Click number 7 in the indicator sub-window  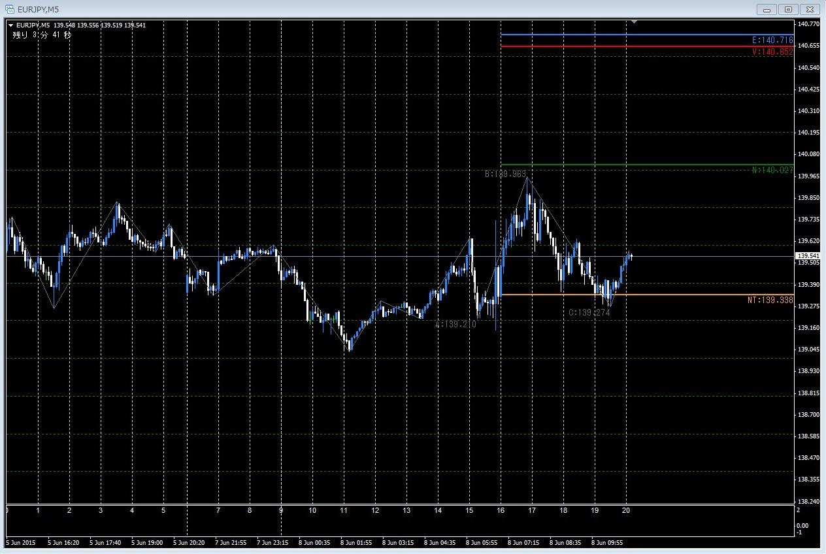tap(218, 511)
